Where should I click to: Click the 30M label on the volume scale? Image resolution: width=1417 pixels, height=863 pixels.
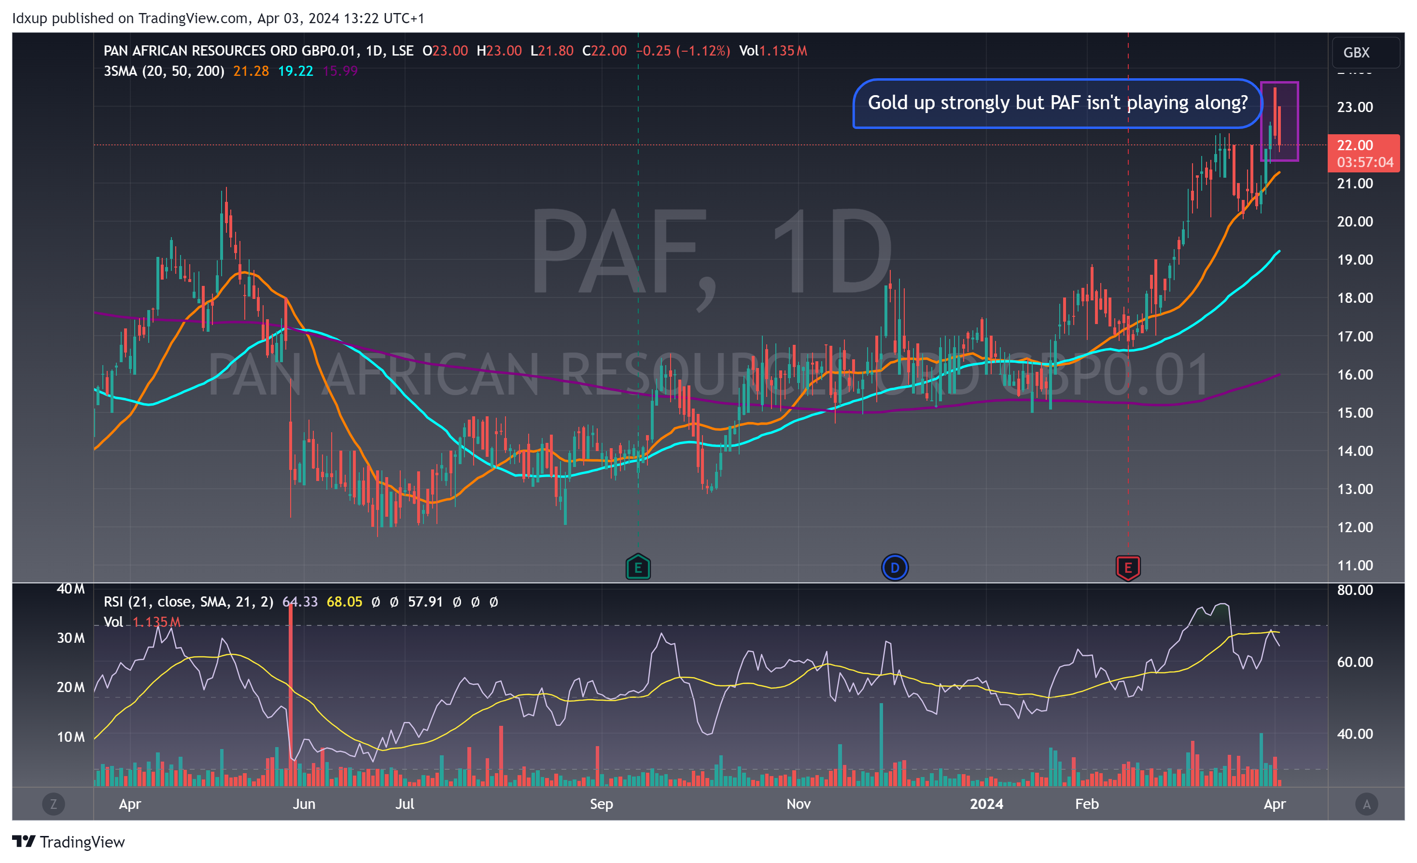coord(71,638)
